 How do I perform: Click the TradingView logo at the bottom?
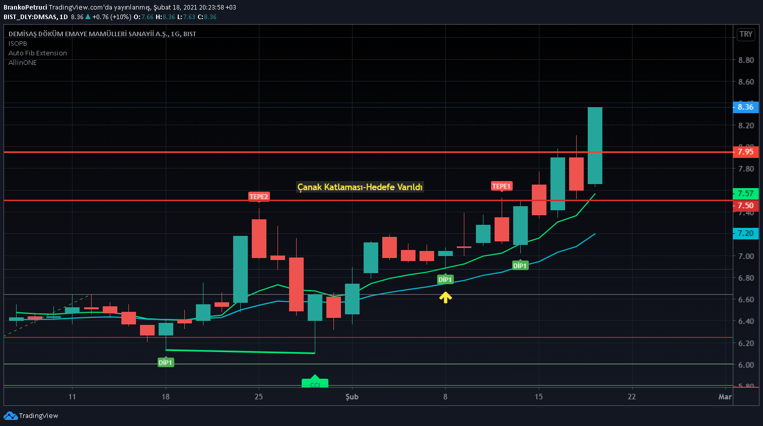(31, 416)
